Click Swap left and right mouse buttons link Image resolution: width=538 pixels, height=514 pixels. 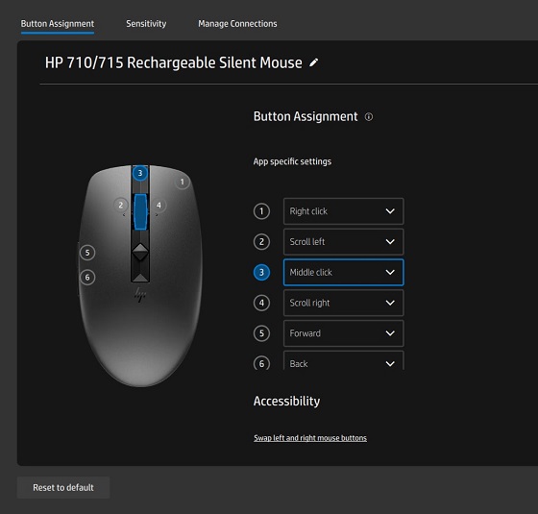click(x=310, y=438)
